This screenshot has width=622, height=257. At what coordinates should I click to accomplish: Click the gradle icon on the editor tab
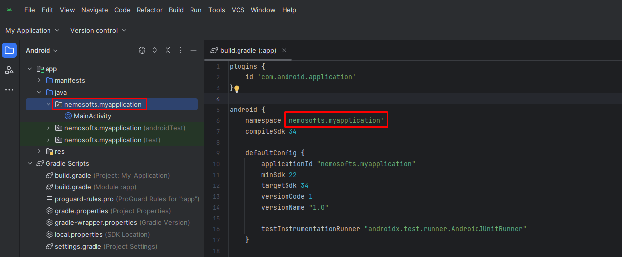(x=214, y=50)
